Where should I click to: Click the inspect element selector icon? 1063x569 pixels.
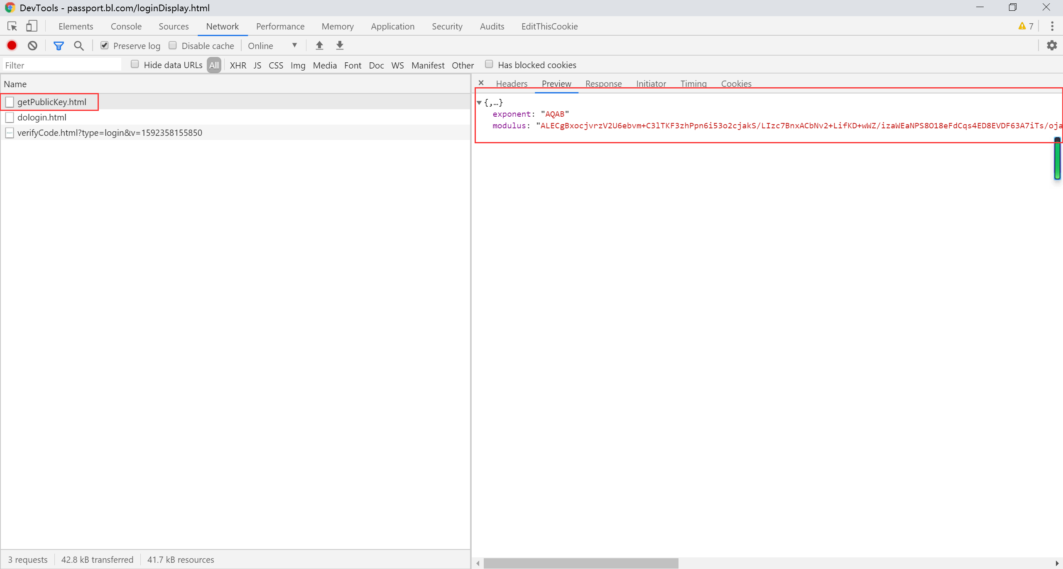click(12, 26)
